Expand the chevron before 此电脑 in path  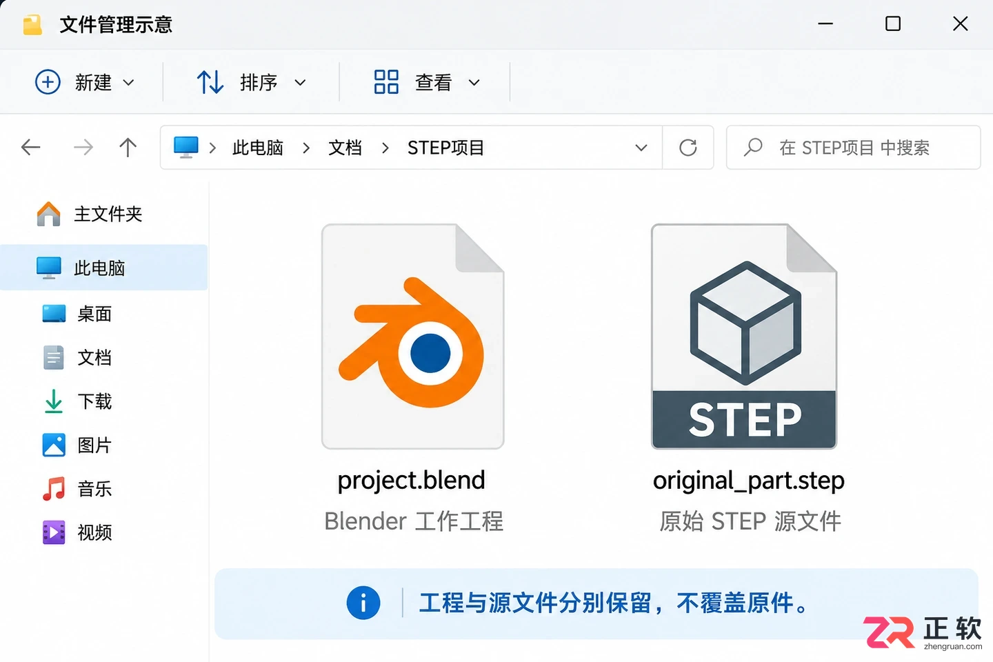click(x=212, y=148)
